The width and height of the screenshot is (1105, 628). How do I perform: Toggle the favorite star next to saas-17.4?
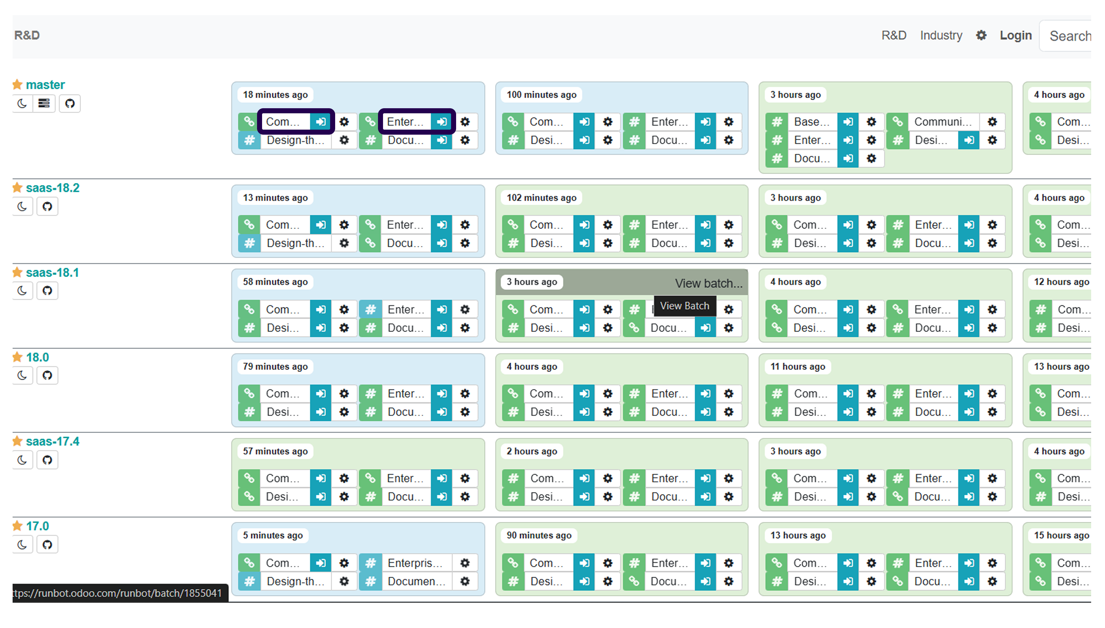(x=17, y=441)
